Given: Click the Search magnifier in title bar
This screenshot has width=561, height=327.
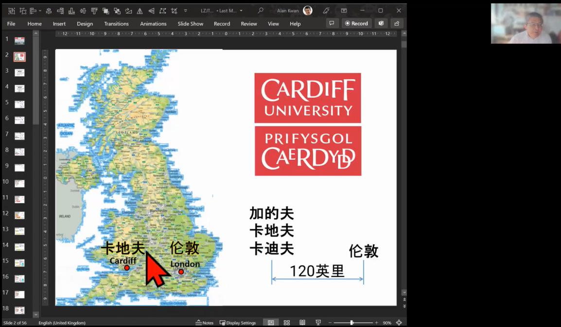Looking at the screenshot, I should (261, 11).
